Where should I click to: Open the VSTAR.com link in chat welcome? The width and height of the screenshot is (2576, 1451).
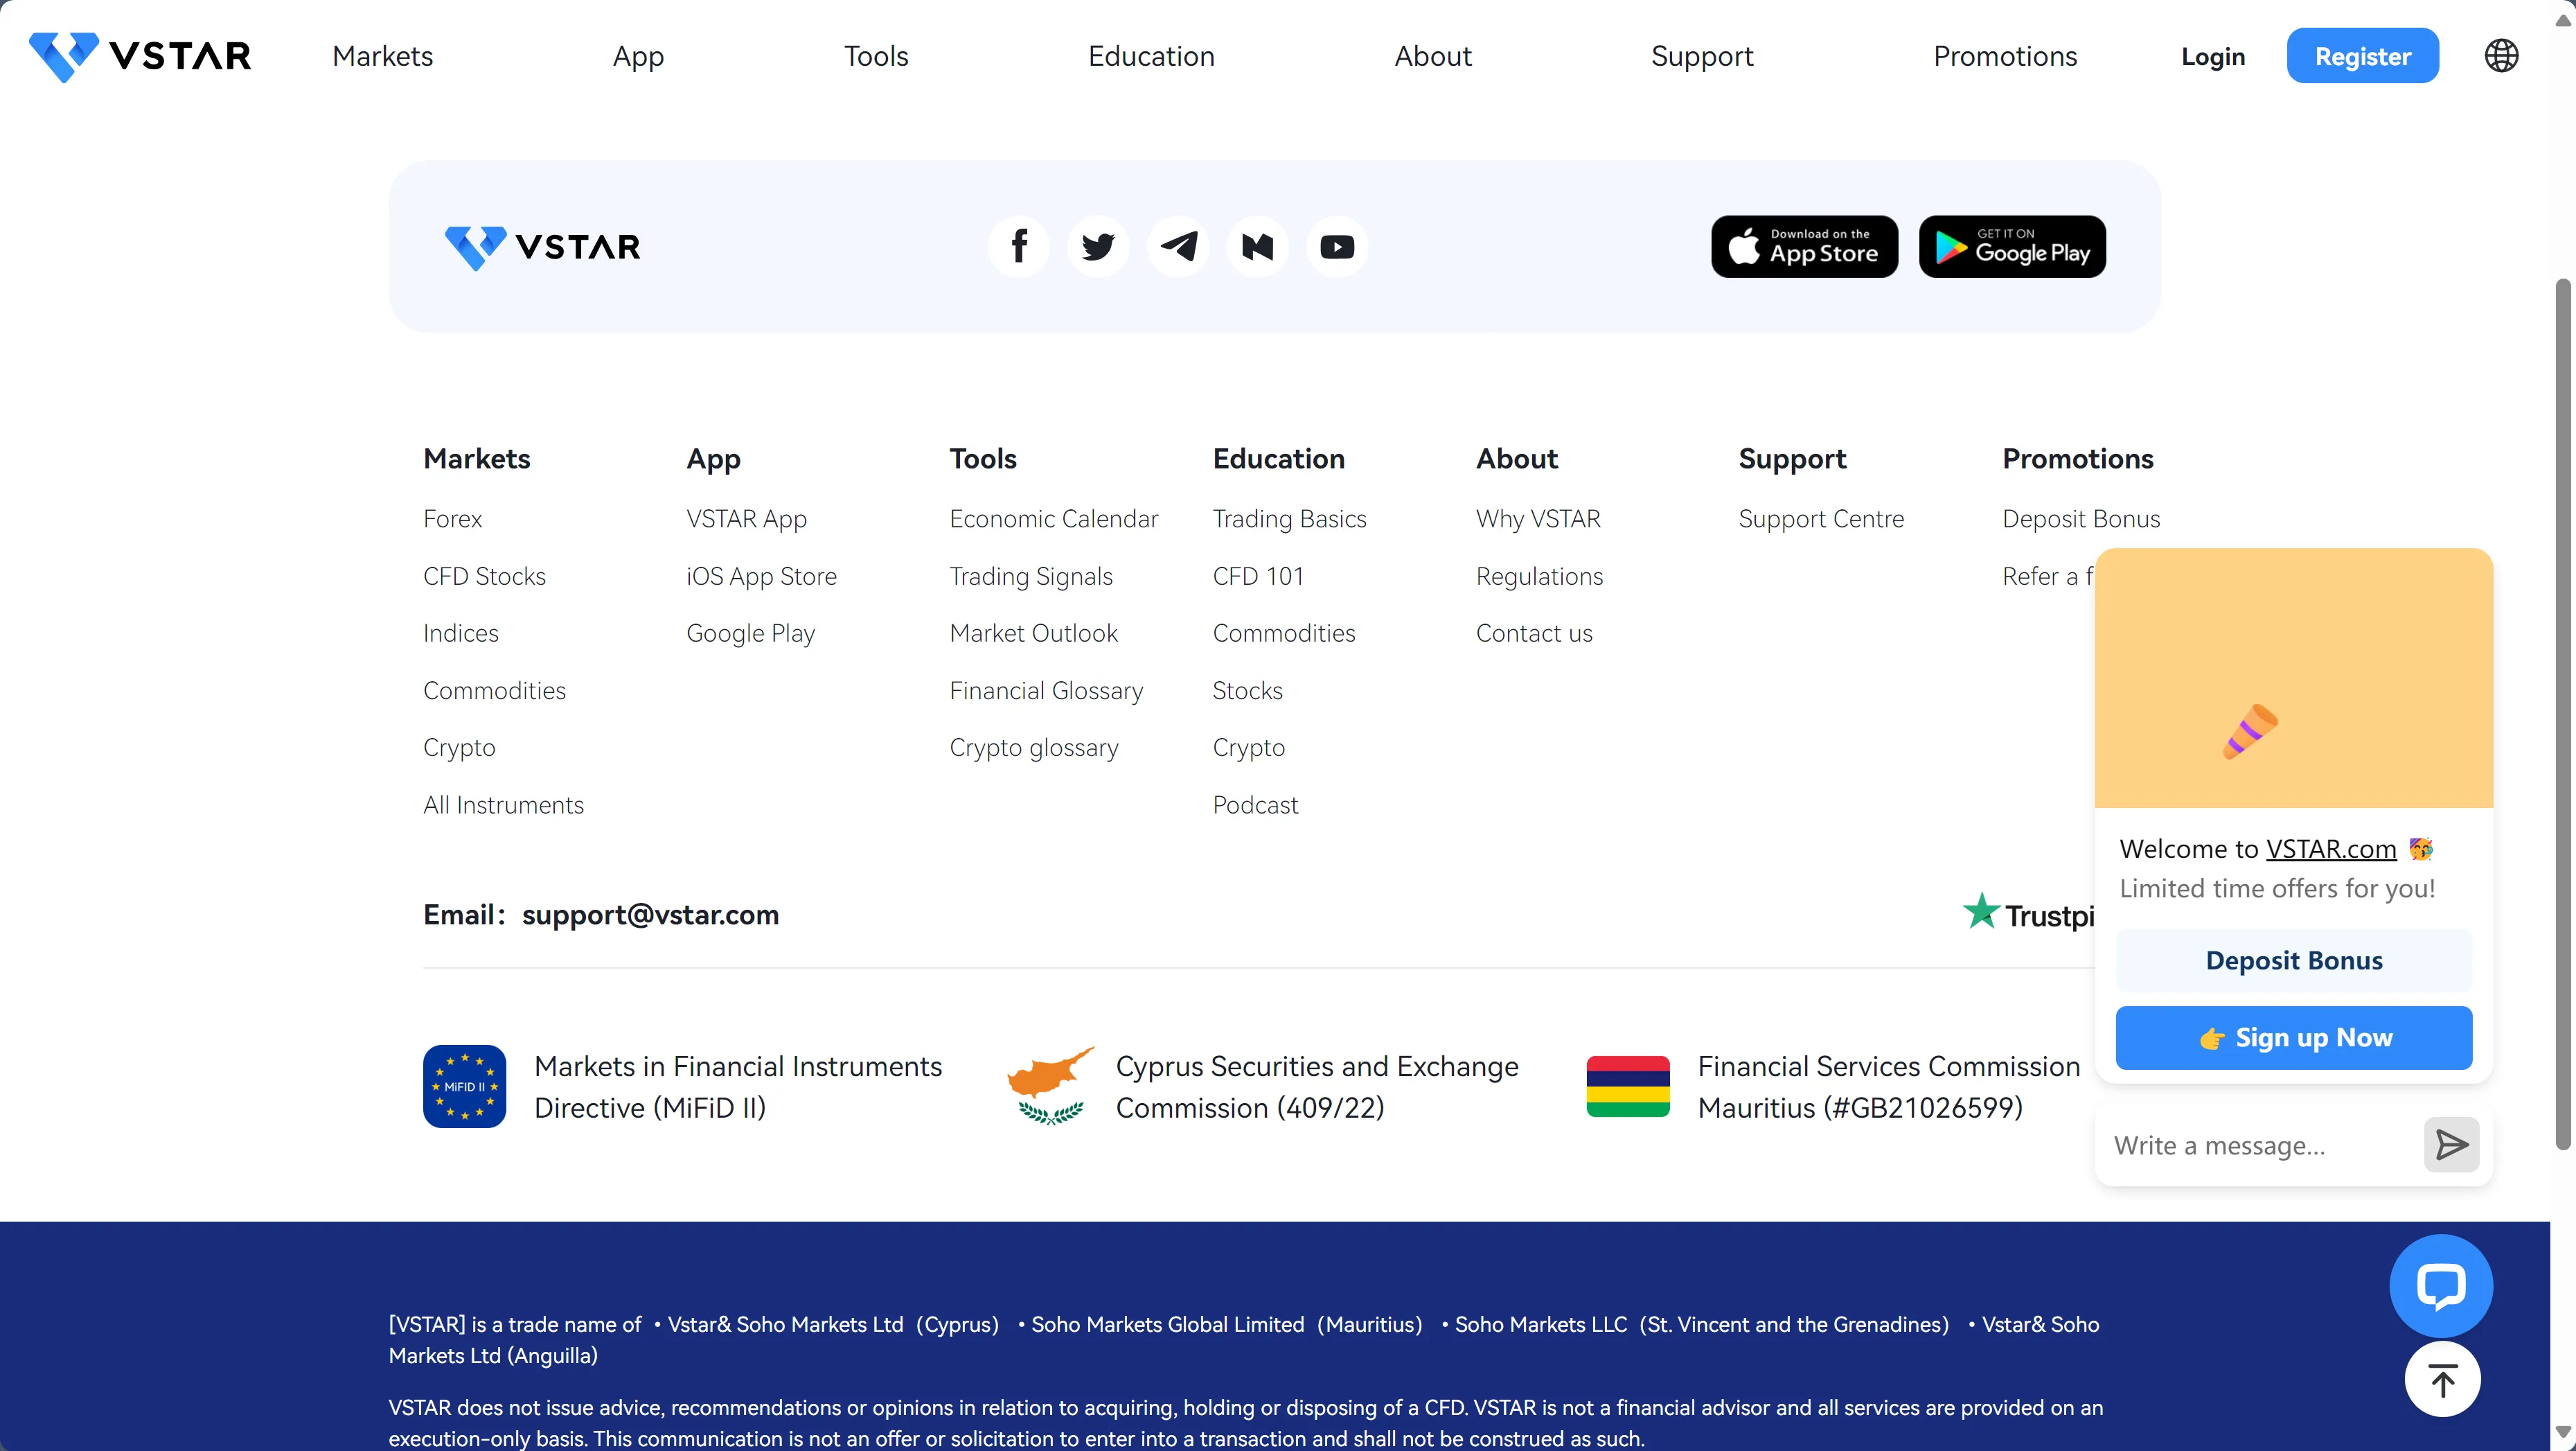(x=2331, y=849)
